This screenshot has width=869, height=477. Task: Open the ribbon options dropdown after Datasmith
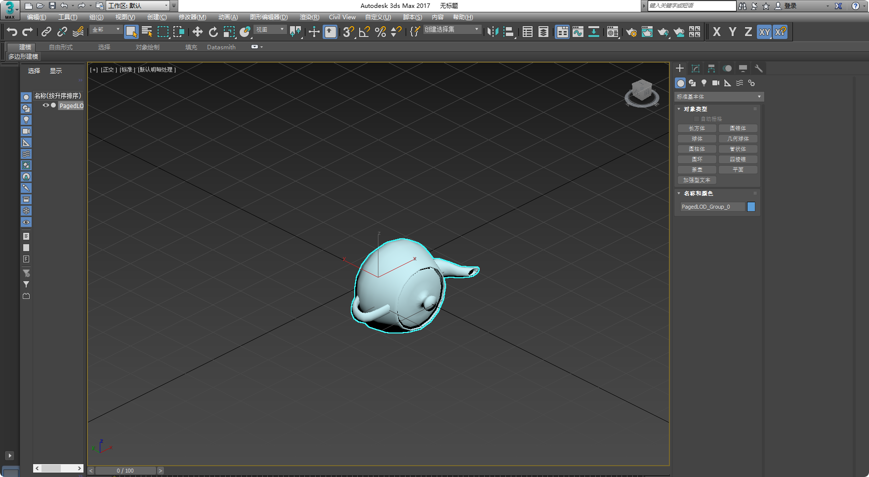click(257, 47)
